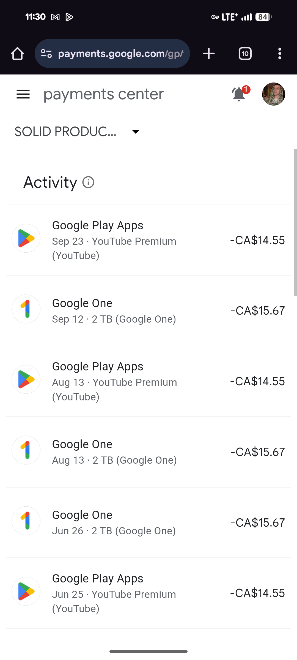Open the account profile picture
297x660 pixels.
tap(273, 94)
